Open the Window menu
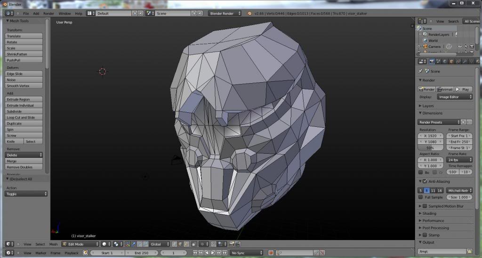The image size is (482, 258). tap(64, 13)
